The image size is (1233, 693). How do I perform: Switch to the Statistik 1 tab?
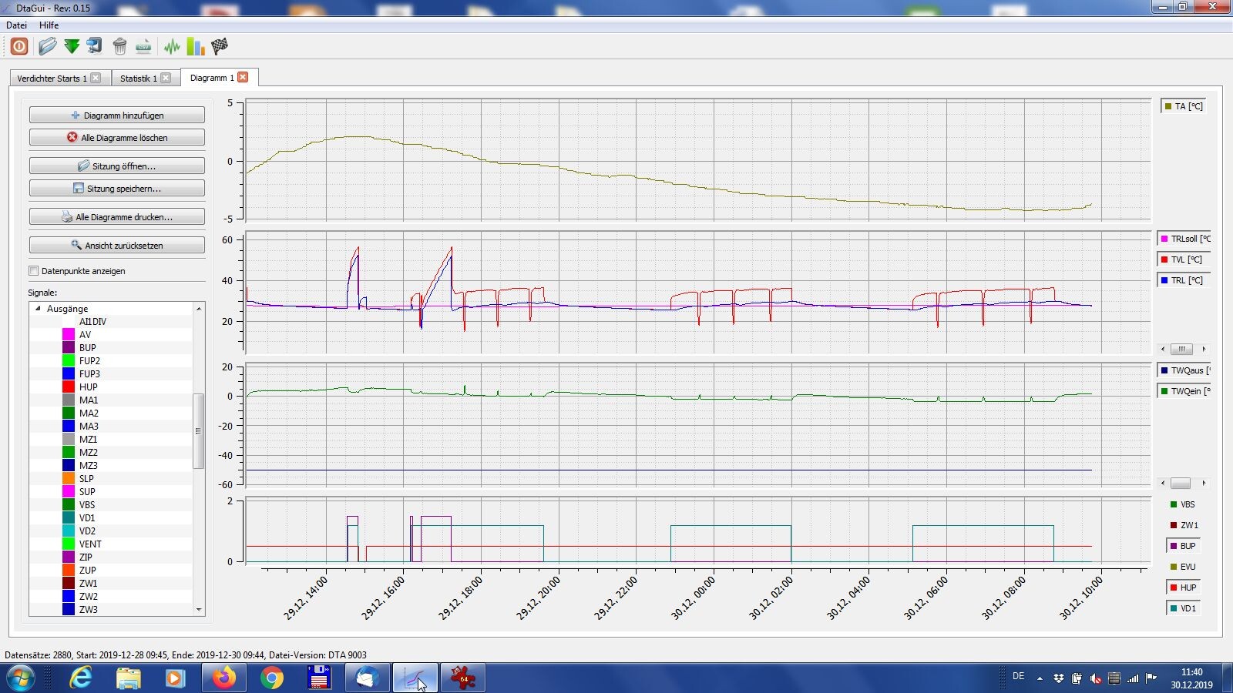pyautogui.click(x=139, y=79)
